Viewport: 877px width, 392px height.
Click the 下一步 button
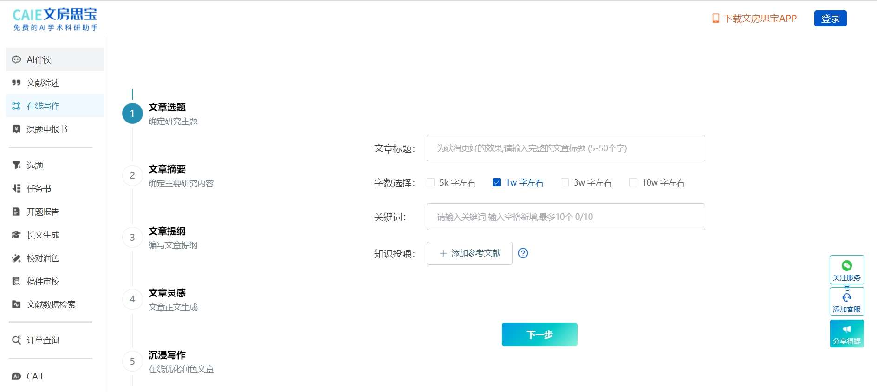pos(539,334)
